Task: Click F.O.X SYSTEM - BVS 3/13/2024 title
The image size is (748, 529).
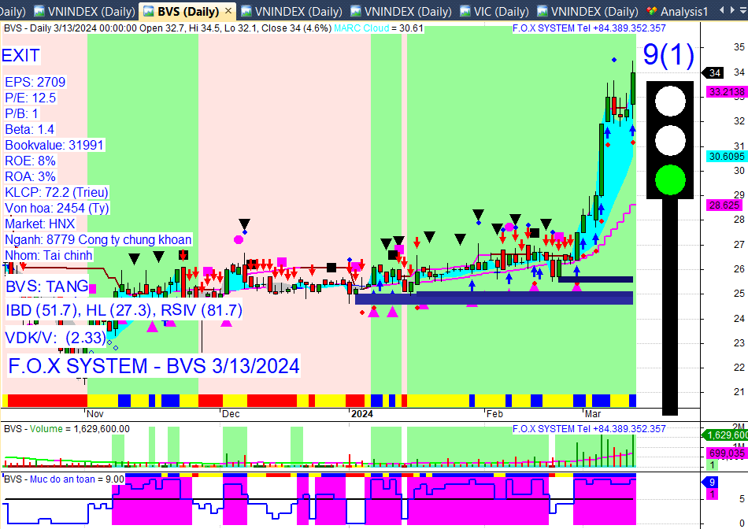Action: 154,366
